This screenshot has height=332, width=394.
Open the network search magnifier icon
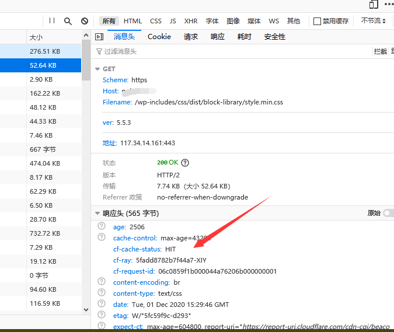(68, 21)
